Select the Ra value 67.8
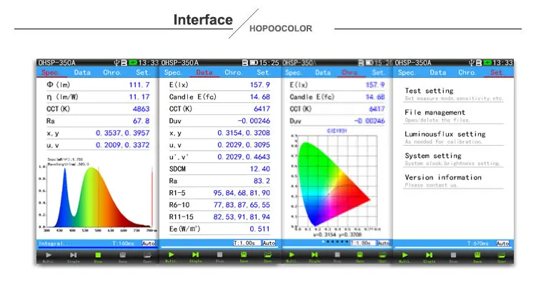Screen dimensions: 536x283 point(142,121)
